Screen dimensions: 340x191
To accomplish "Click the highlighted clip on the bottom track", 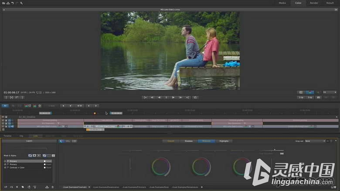I will click(108, 126).
